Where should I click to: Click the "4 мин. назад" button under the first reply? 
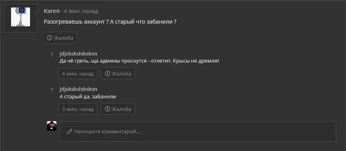(x=78, y=74)
